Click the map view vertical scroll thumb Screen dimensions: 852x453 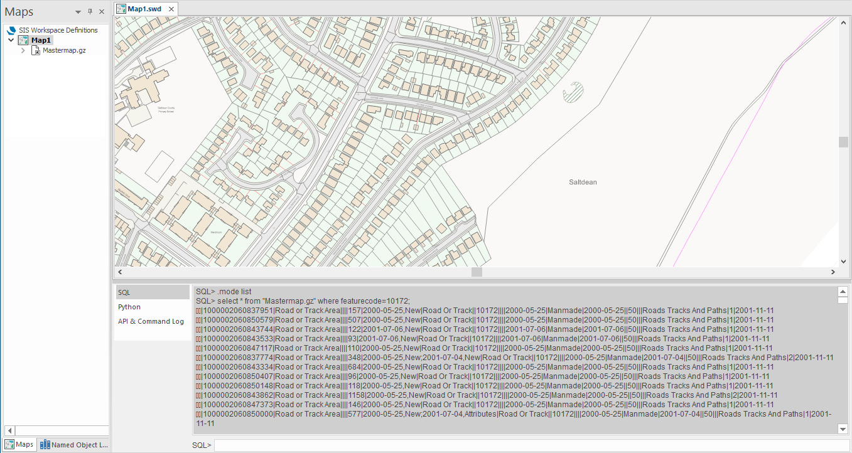(x=843, y=142)
